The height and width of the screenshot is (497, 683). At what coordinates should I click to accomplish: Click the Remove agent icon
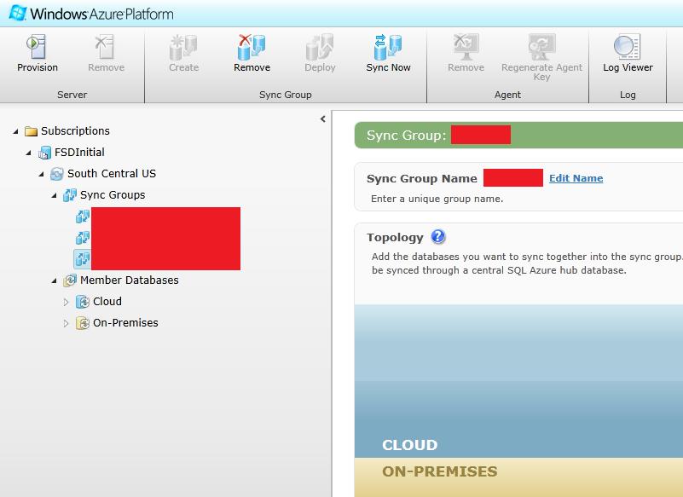point(466,47)
